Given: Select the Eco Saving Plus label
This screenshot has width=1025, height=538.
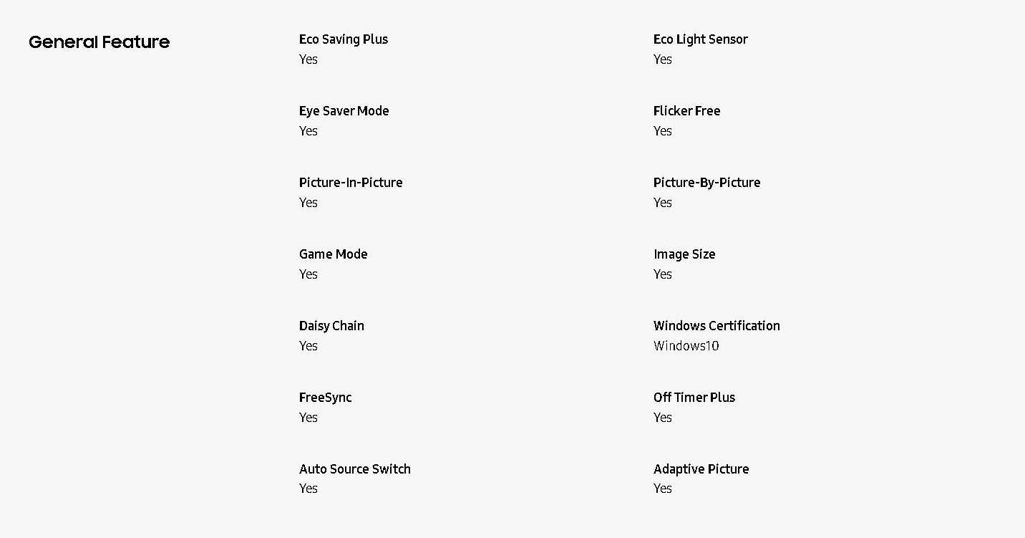Looking at the screenshot, I should 344,39.
